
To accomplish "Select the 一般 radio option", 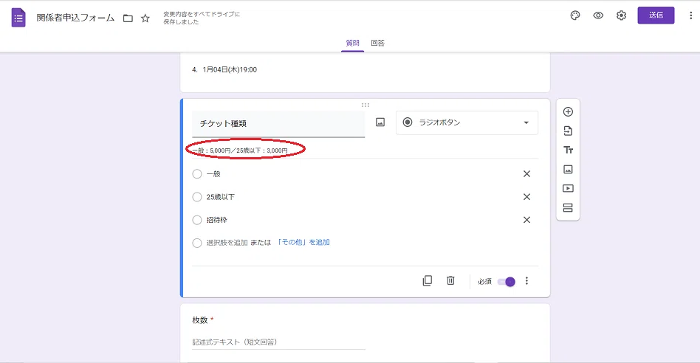I will 197,174.
